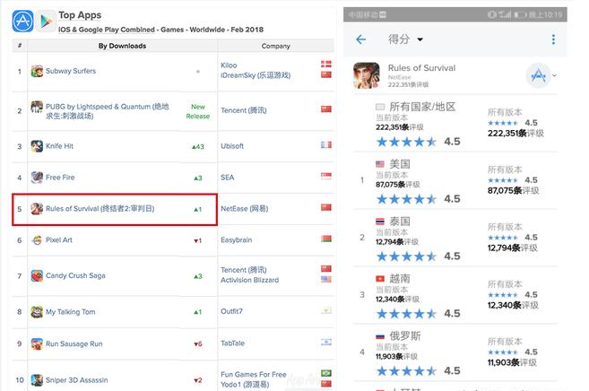Select the Knife Hit app icon
The image size is (589, 391).
[37, 145]
